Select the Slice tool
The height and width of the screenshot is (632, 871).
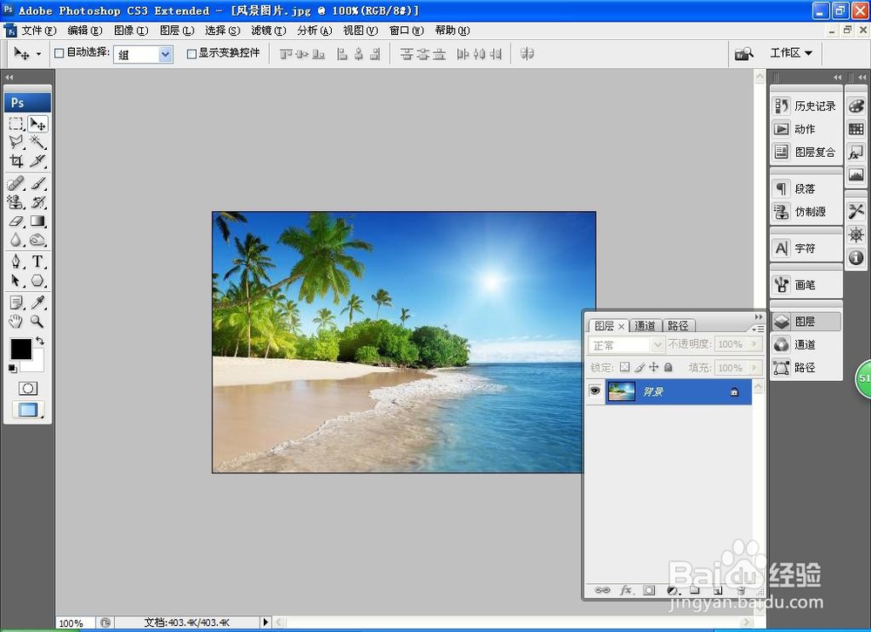(37, 160)
